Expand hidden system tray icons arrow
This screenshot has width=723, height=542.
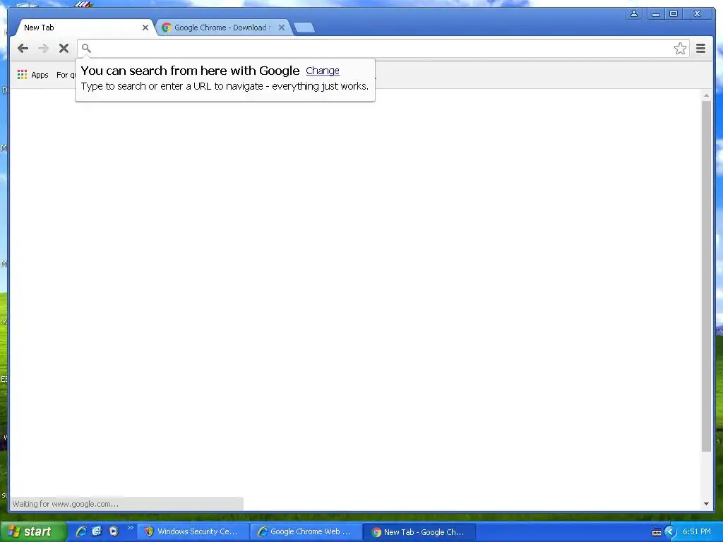pos(670,532)
